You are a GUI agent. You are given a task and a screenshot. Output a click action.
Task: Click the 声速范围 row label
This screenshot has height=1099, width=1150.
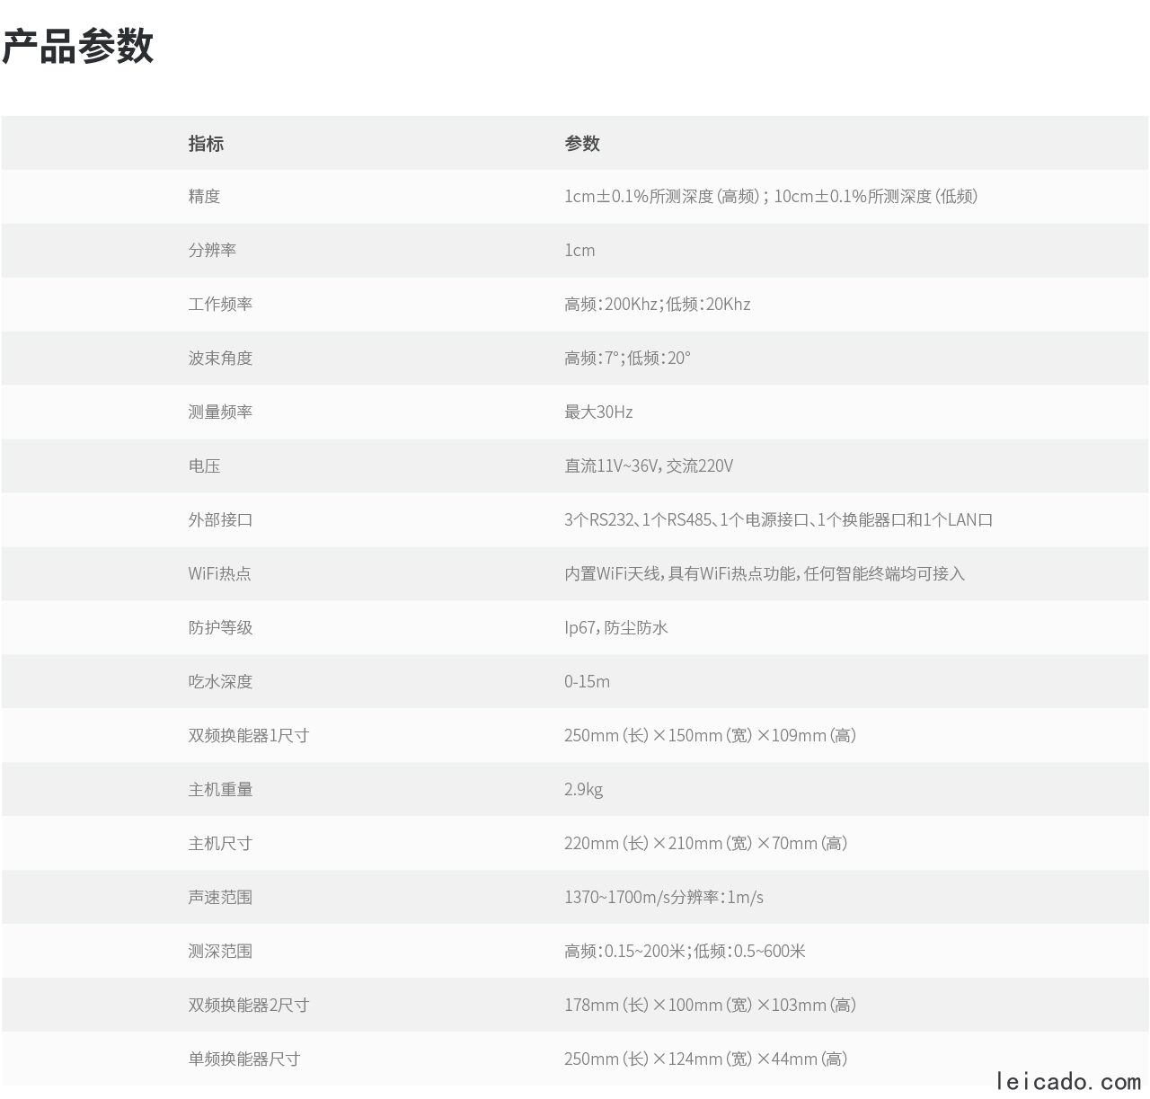click(220, 898)
